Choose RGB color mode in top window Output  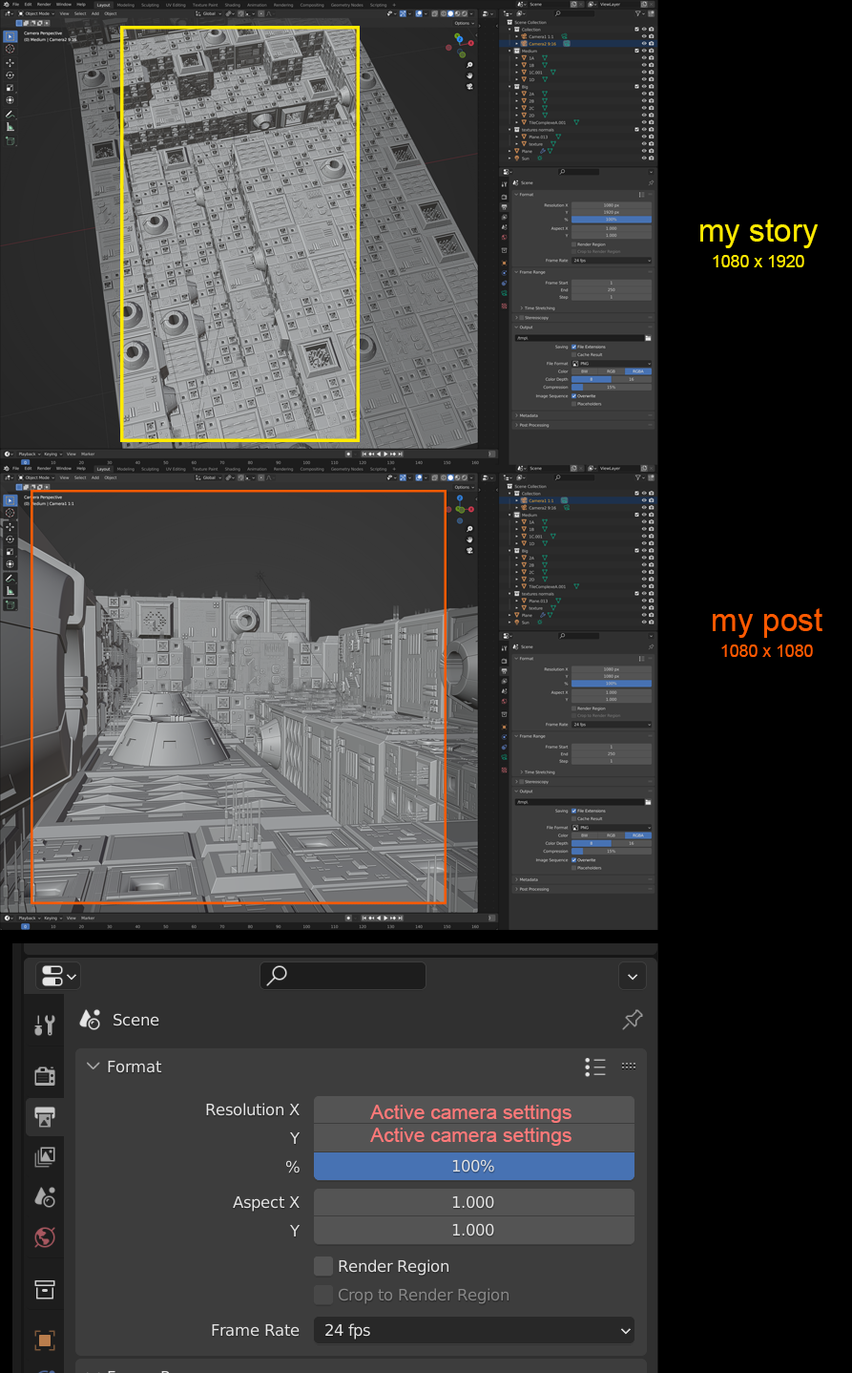click(612, 371)
